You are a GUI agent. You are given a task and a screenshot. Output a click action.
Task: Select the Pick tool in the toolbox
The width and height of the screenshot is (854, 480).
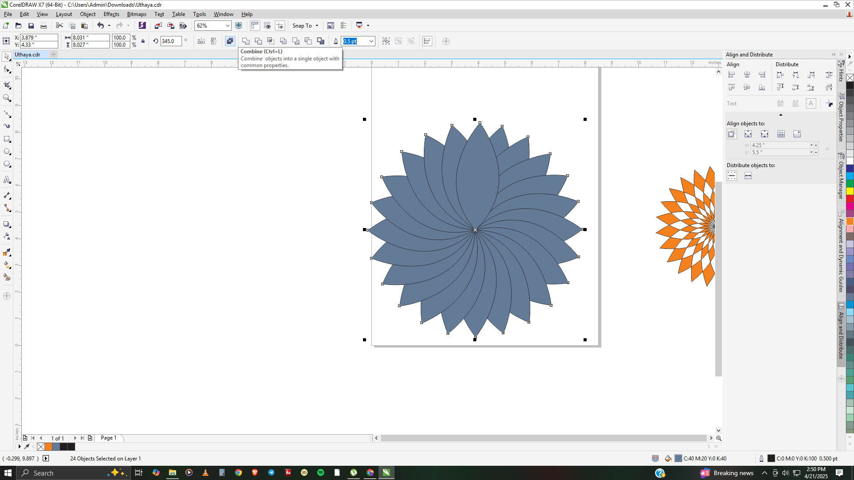(x=7, y=57)
